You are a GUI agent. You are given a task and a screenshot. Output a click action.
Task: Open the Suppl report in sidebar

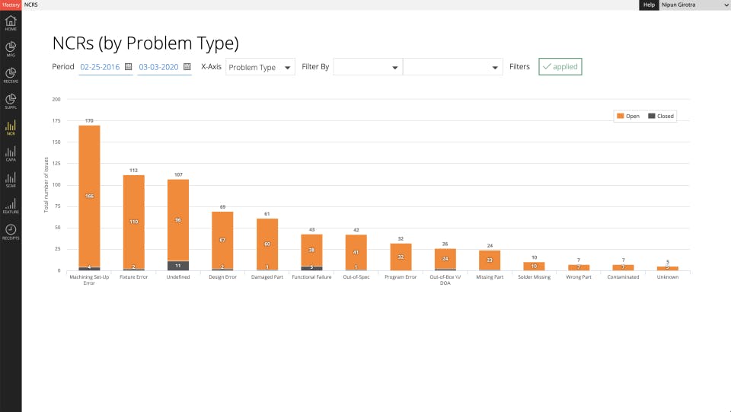pos(11,101)
